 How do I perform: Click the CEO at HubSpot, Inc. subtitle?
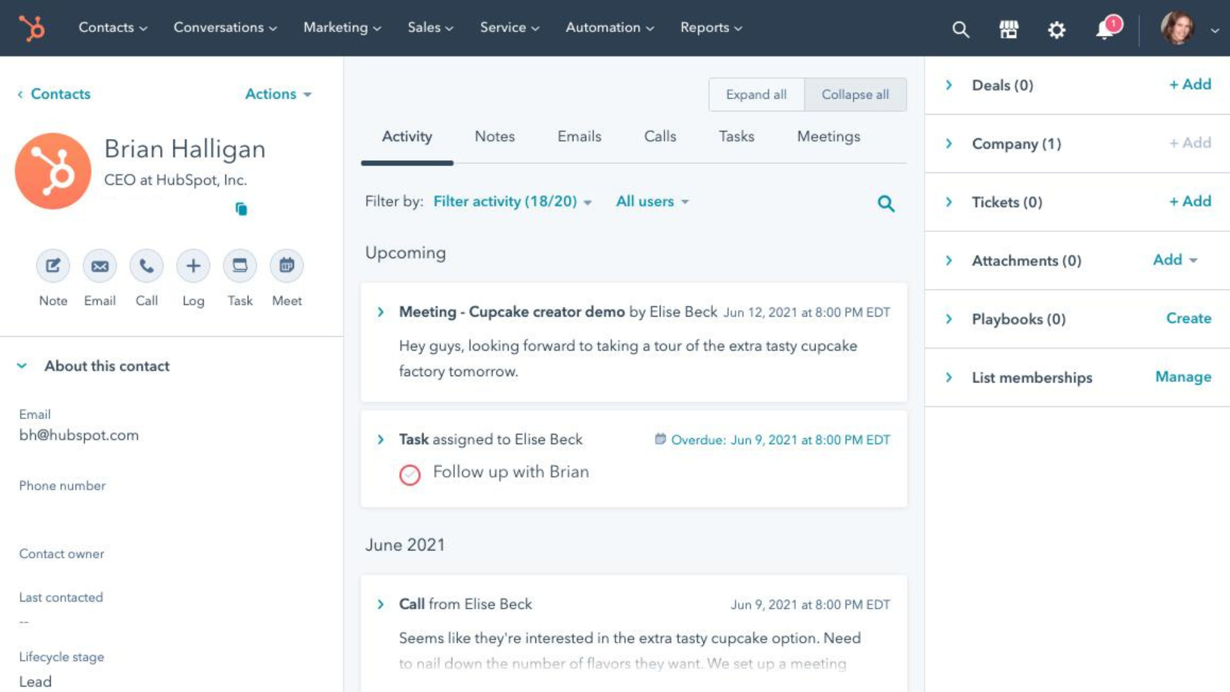(176, 180)
